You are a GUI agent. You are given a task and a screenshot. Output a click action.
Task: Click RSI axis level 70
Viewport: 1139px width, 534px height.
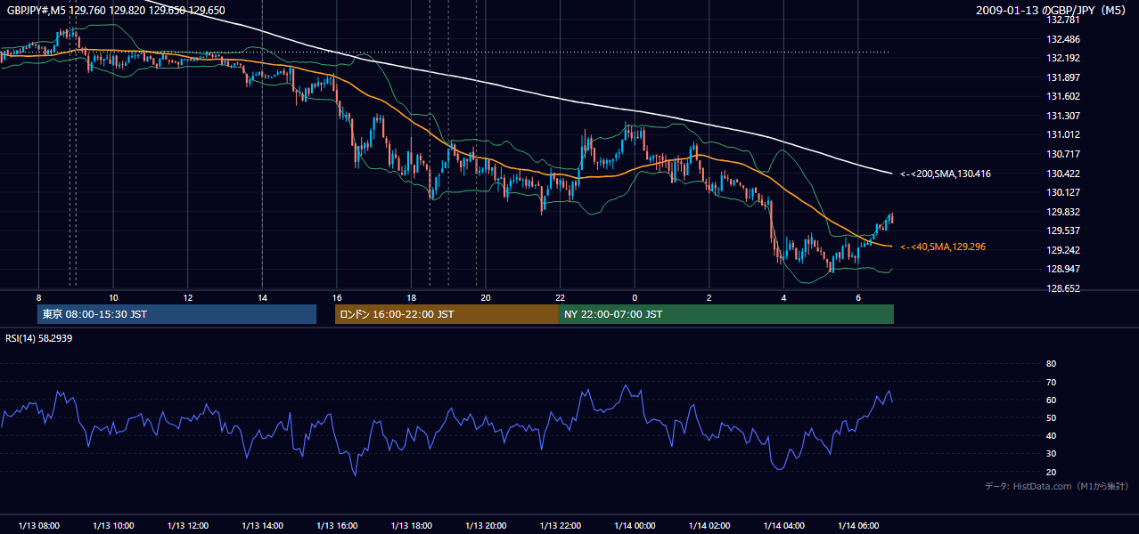pos(1051,382)
